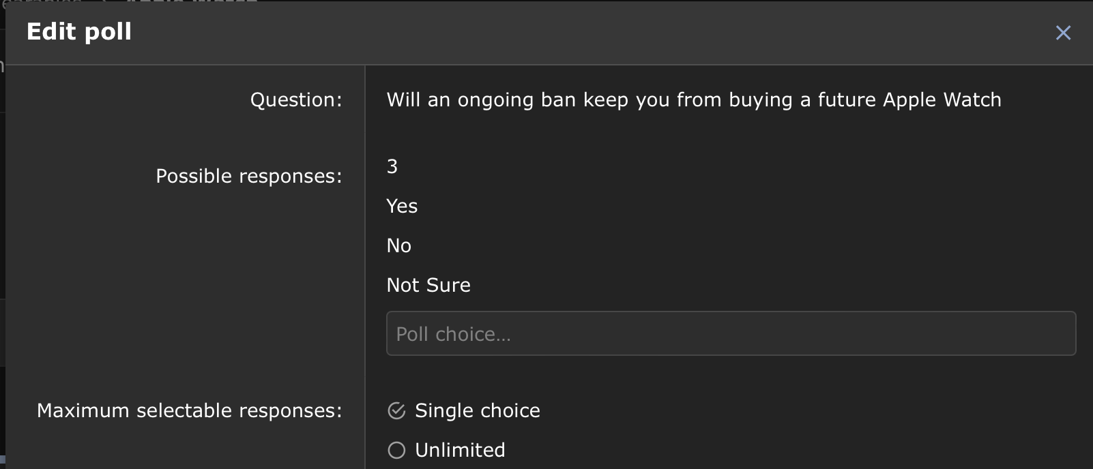Click the "Maximum selectable responses:" label

point(189,410)
